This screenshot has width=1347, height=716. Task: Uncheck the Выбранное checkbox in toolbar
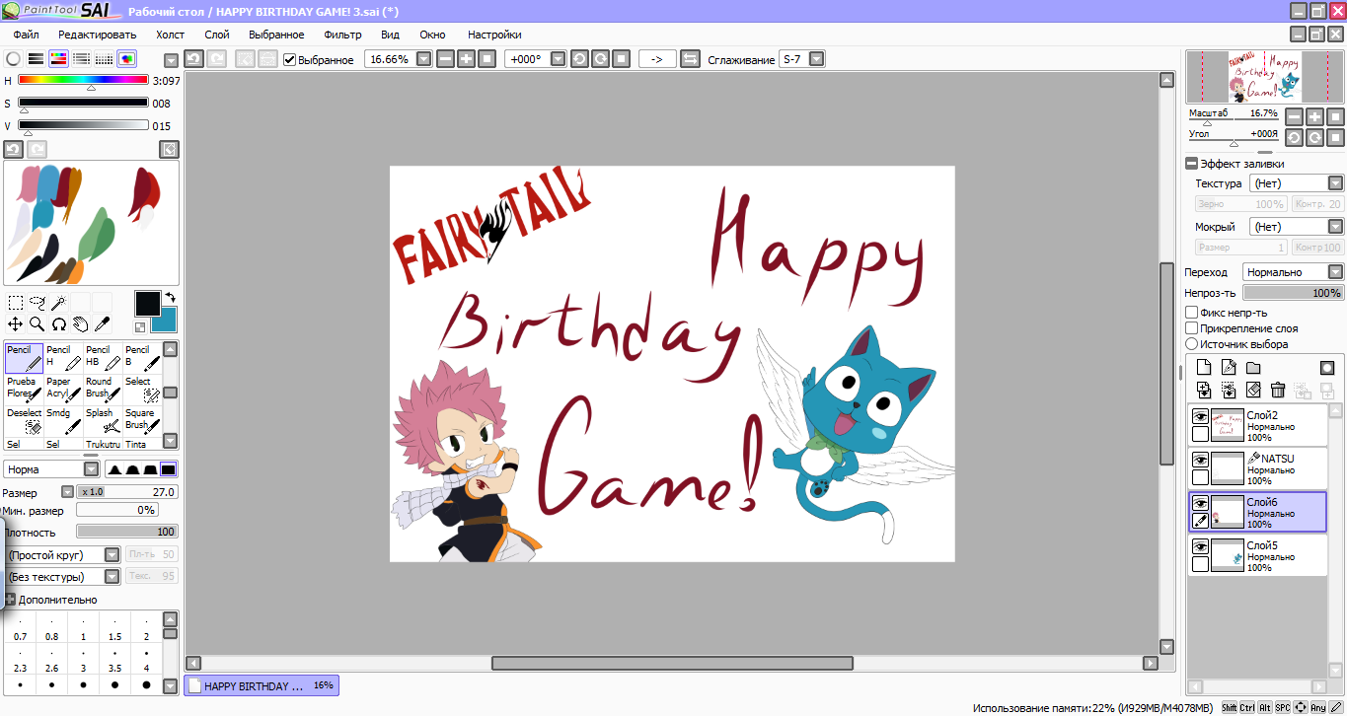point(289,60)
